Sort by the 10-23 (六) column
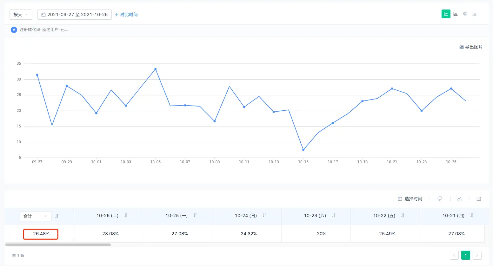Screen dimensions: 493x266 click(334, 216)
